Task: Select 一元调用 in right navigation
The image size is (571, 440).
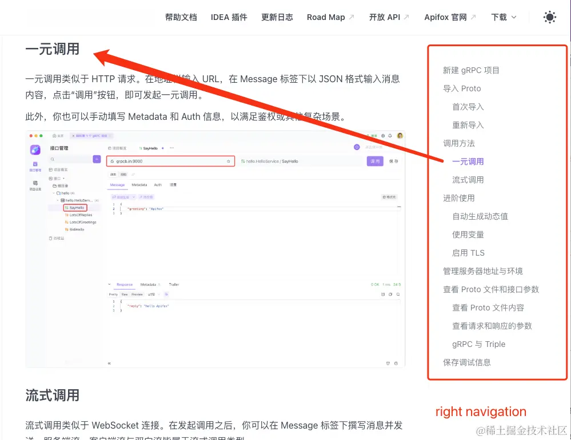Action: point(468,162)
